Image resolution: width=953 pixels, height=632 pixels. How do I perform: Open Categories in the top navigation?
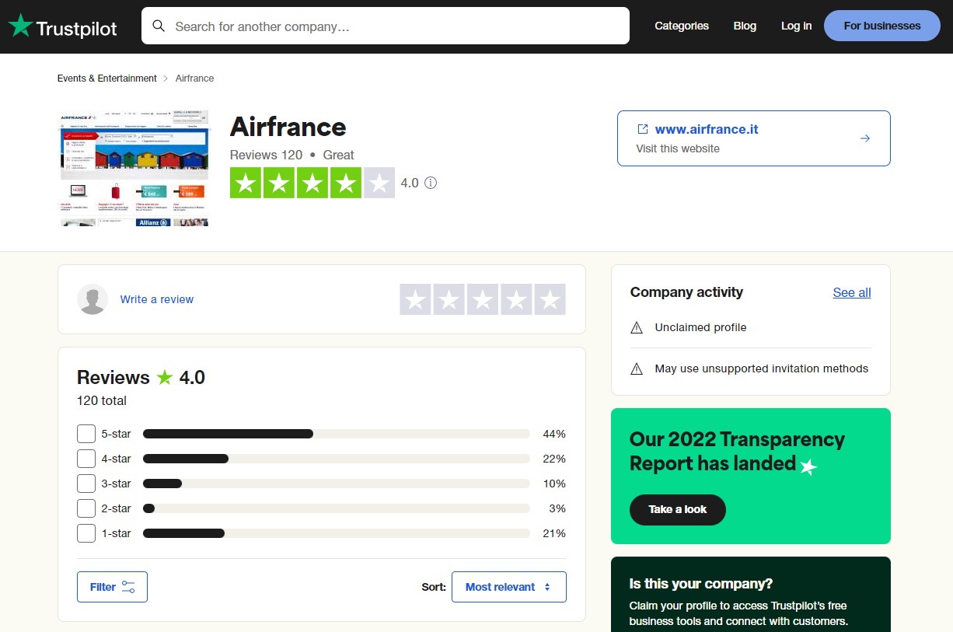(682, 26)
